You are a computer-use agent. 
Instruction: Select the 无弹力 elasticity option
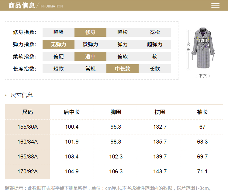58,44
